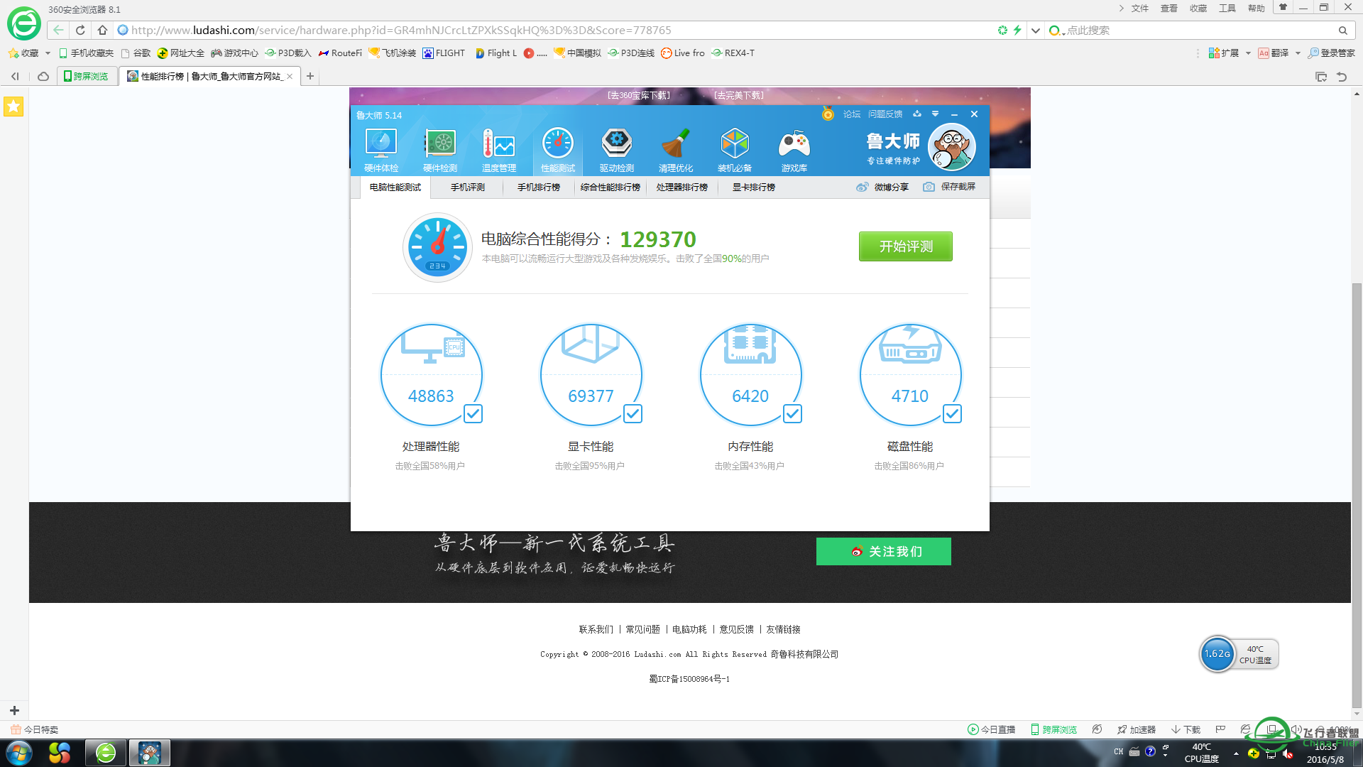Viewport: 1363px width, 767px height.
Task: Click the 开始评测 start benchmark button
Action: click(905, 246)
